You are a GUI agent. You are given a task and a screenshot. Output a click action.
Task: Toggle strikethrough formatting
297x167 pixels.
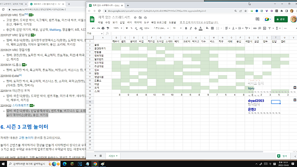[x=196, y=28]
